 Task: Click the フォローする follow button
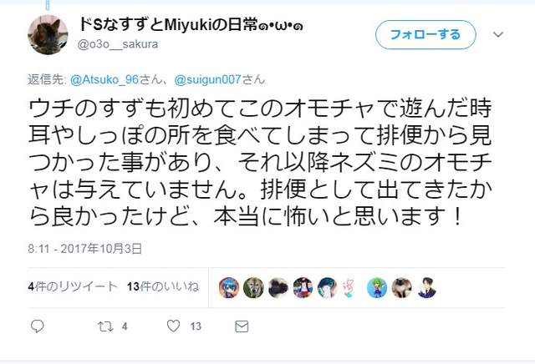pos(425,34)
